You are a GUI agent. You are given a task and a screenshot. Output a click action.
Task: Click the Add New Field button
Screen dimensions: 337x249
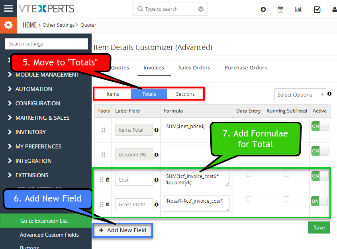(123, 230)
